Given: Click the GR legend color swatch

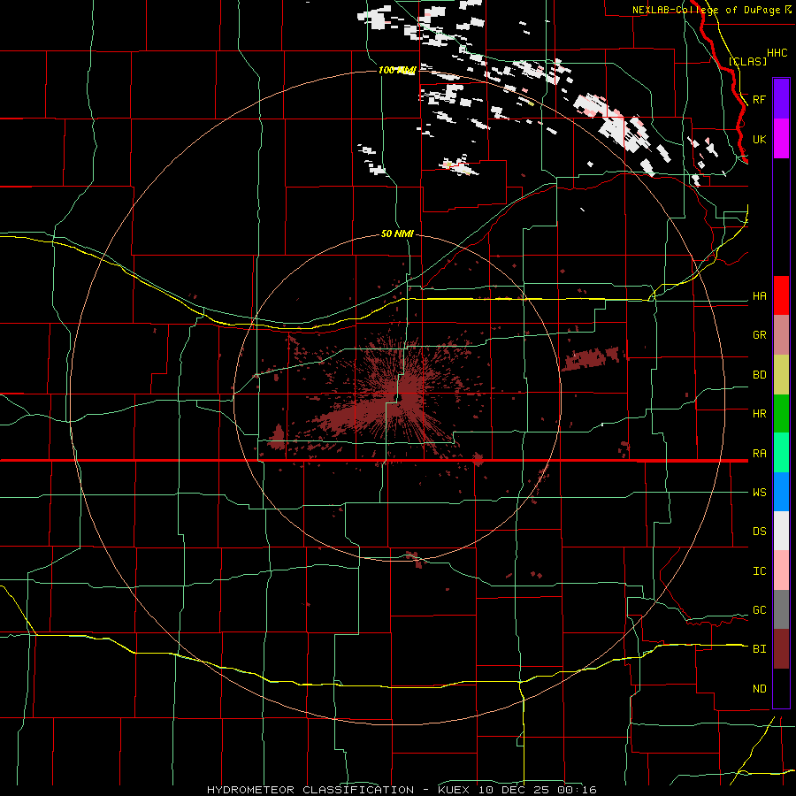Looking at the screenshot, I should point(781,335).
